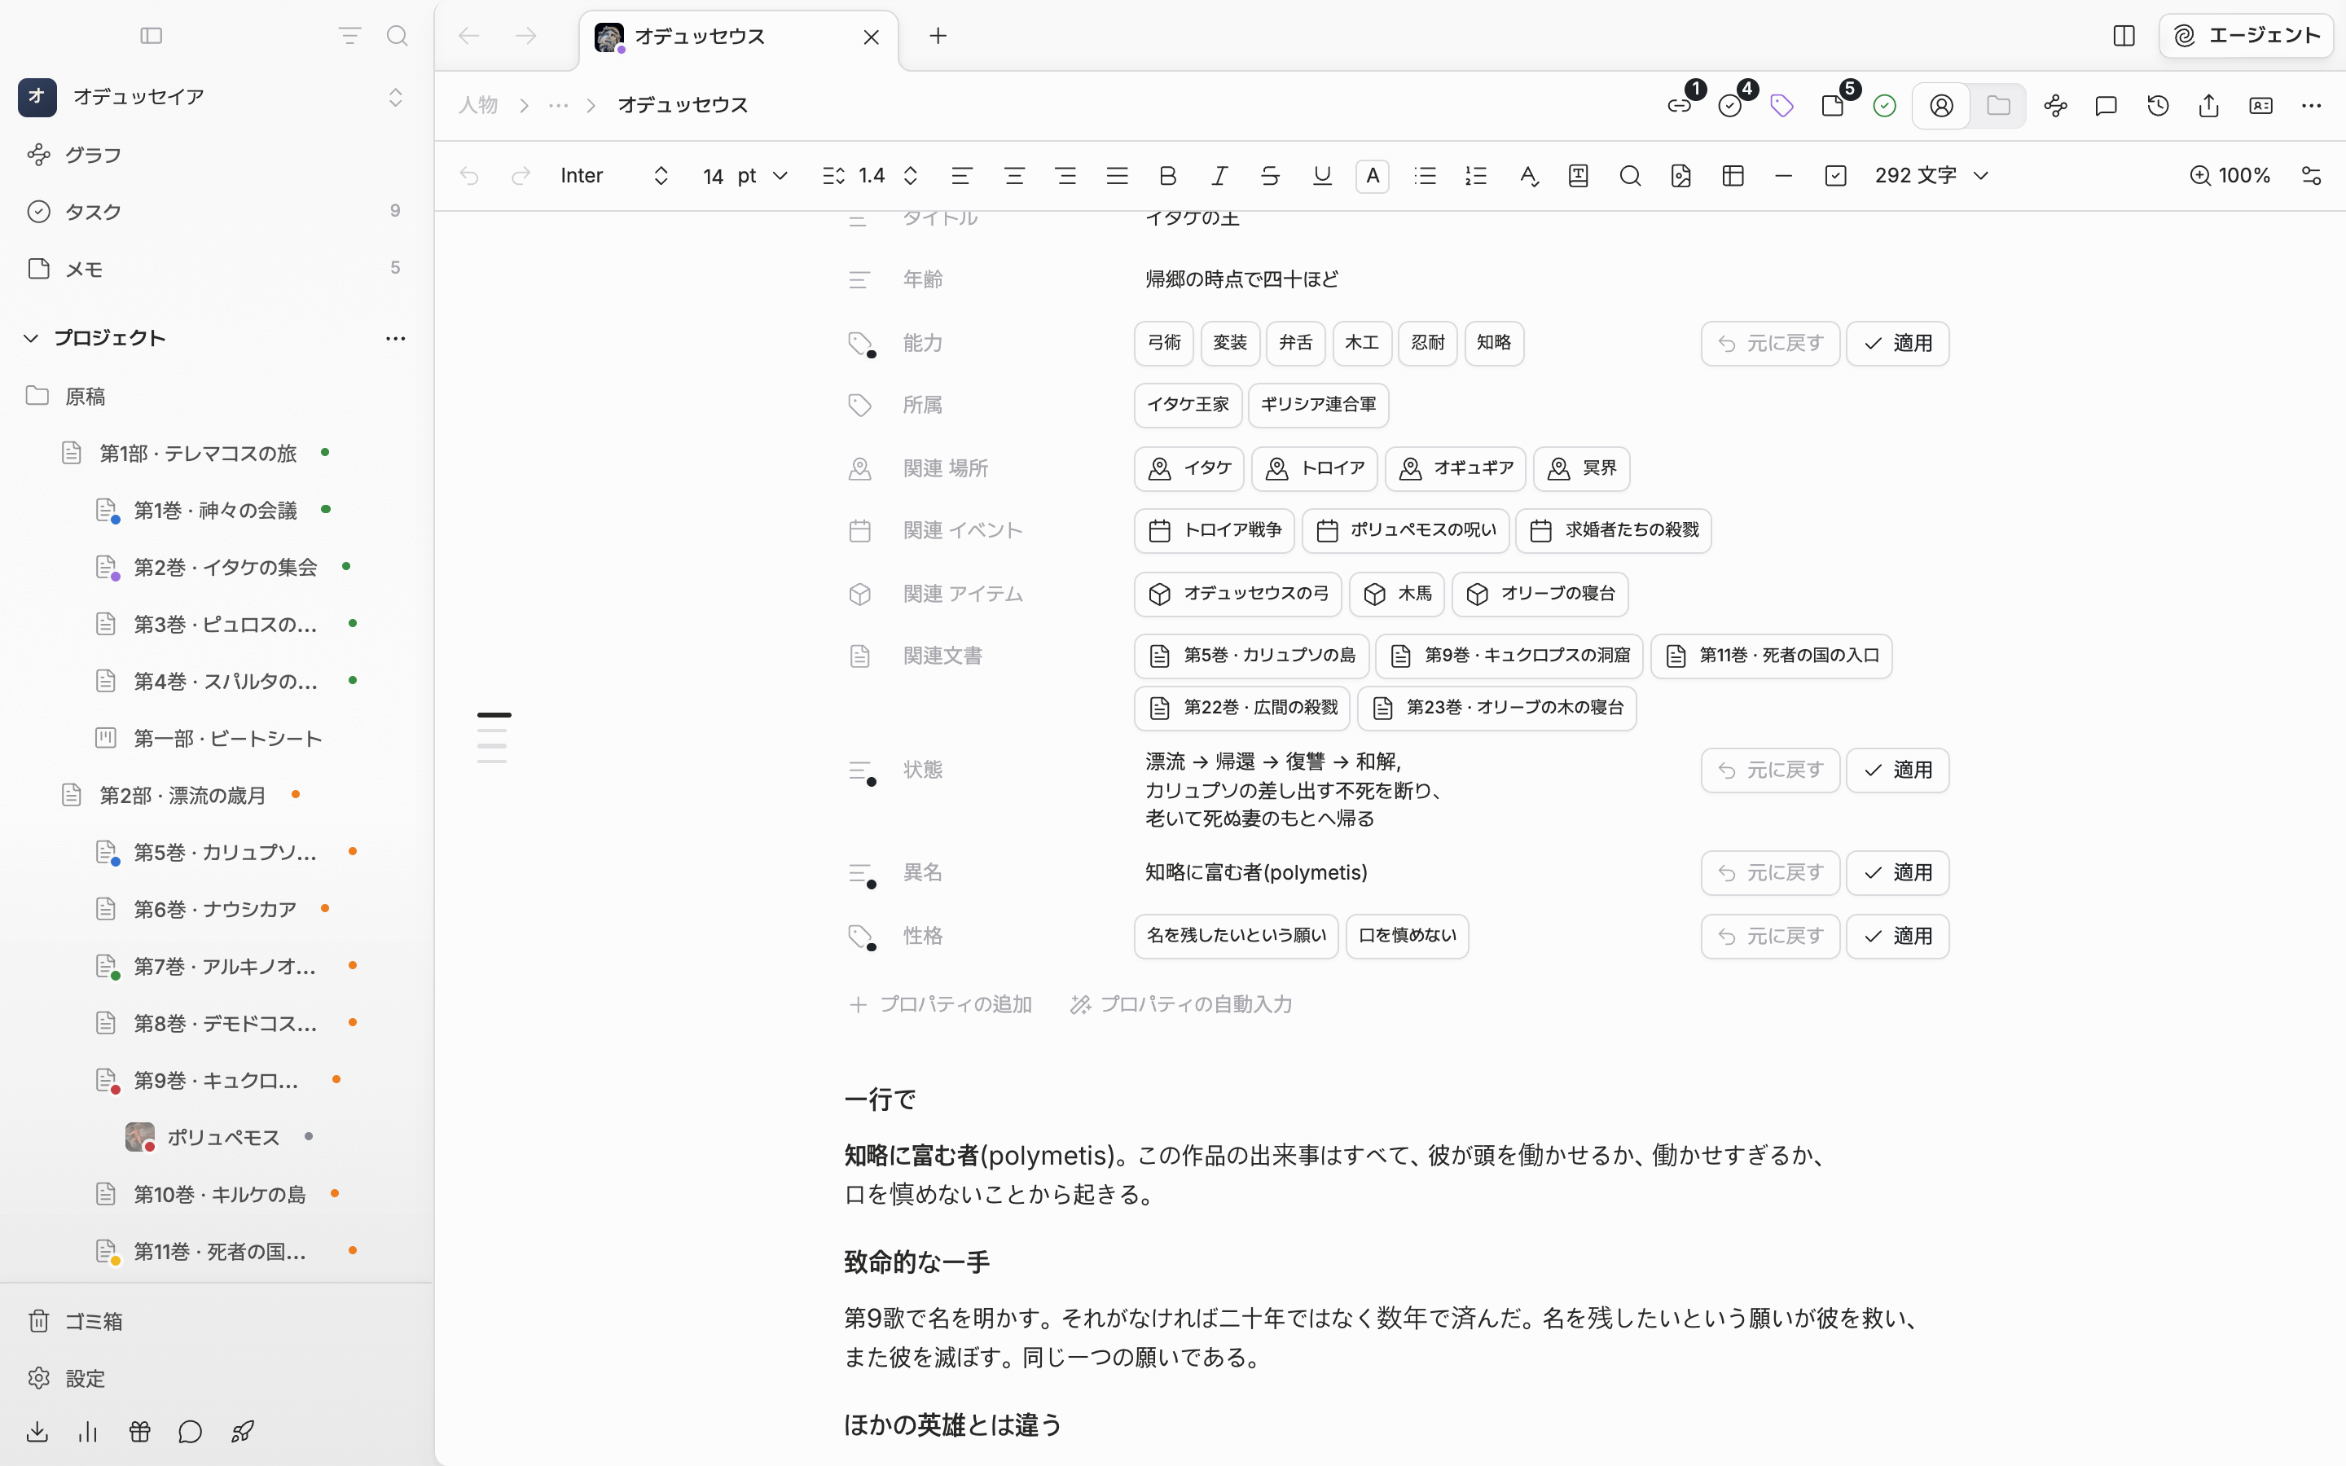Toggle underline formatting
Image resolution: width=2346 pixels, height=1466 pixels.
point(1321,175)
